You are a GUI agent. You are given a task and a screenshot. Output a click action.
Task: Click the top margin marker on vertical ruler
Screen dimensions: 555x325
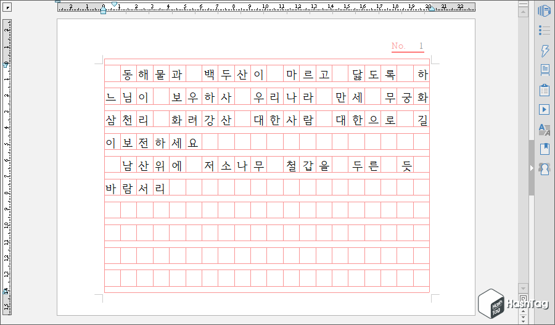pos(6,65)
